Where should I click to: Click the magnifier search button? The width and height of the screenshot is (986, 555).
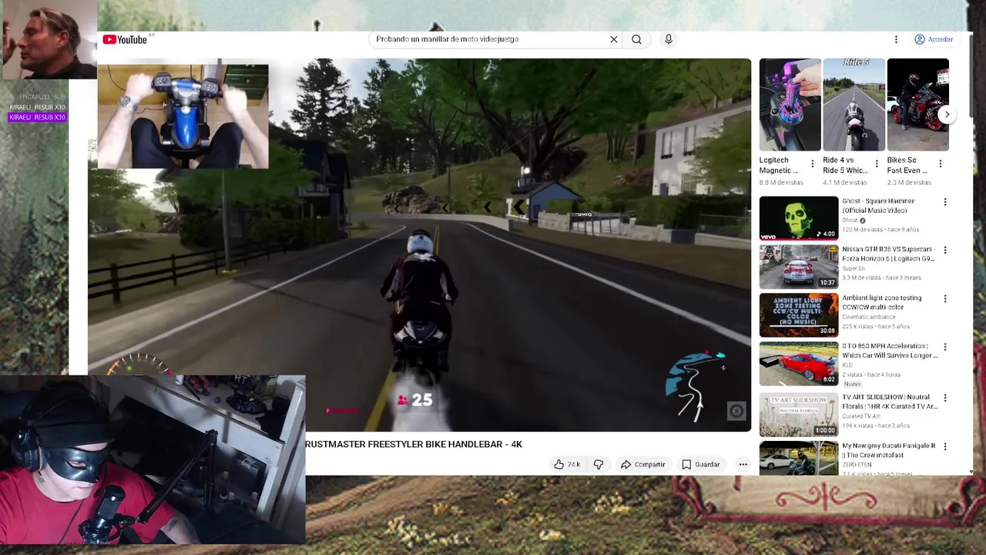636,39
